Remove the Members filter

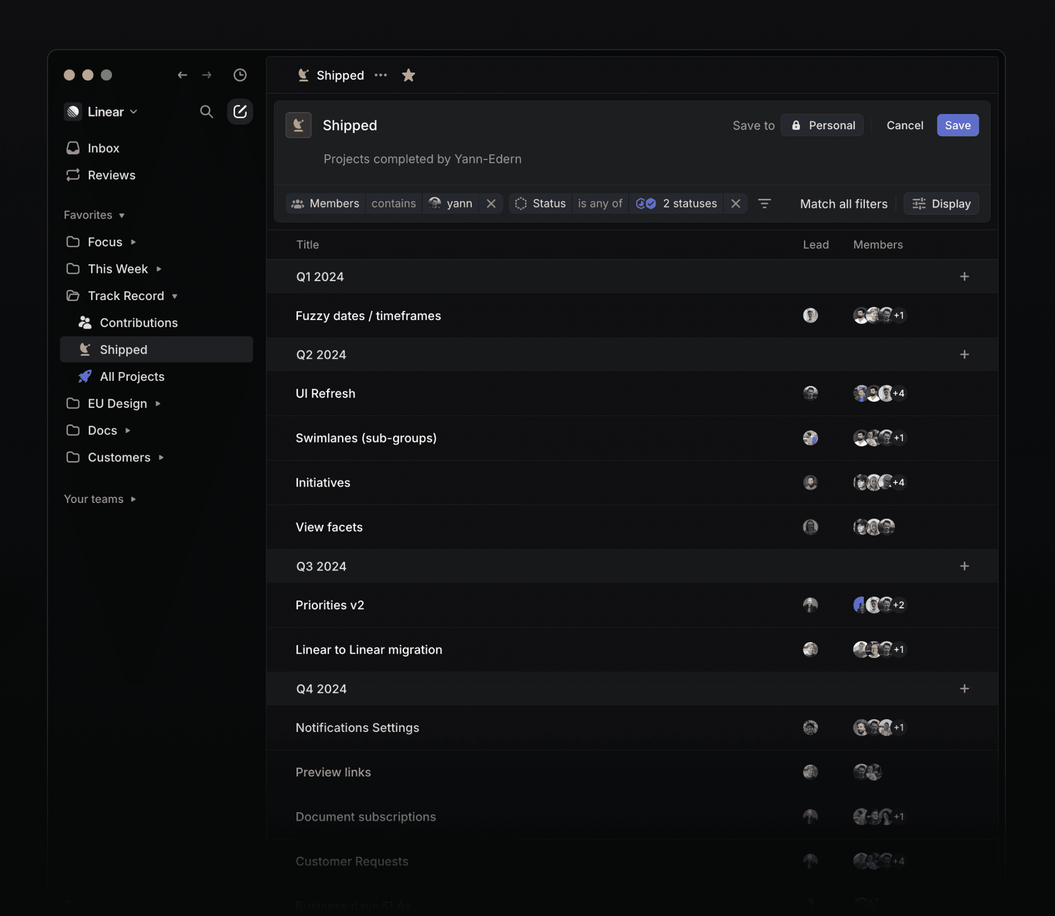point(491,203)
